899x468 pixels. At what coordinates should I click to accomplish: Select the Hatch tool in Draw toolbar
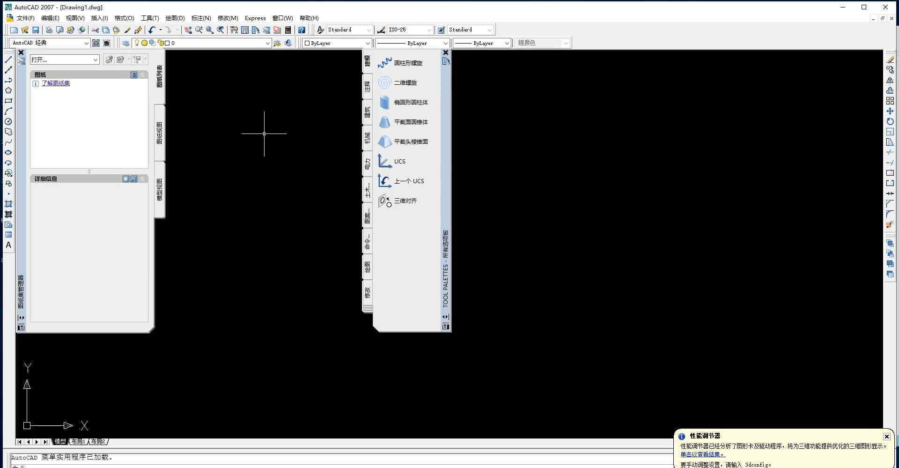[8, 204]
